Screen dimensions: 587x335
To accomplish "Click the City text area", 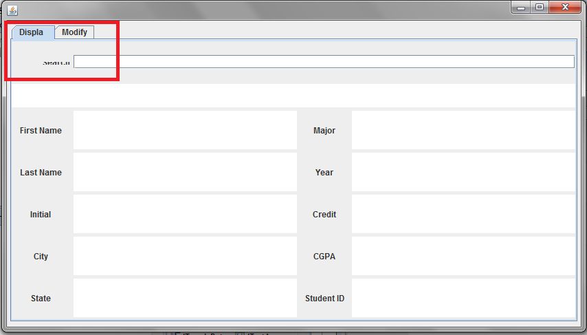I will (185, 256).
